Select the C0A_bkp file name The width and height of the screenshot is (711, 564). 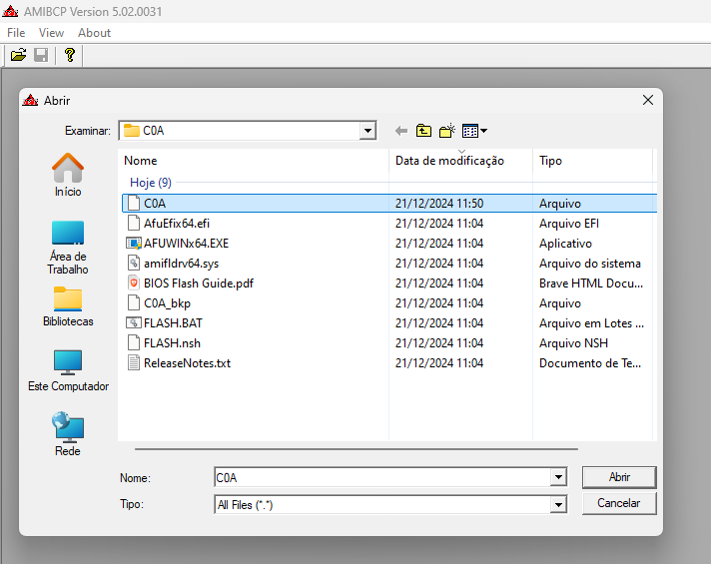(168, 302)
